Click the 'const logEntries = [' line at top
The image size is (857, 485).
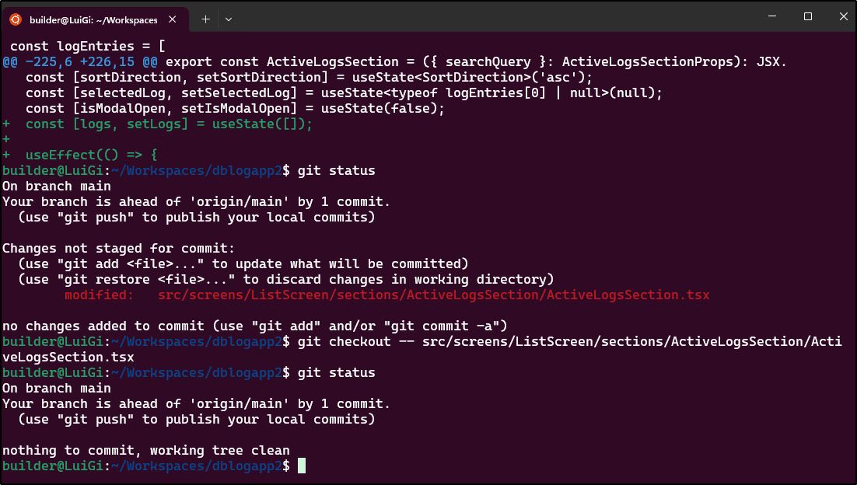coord(87,47)
